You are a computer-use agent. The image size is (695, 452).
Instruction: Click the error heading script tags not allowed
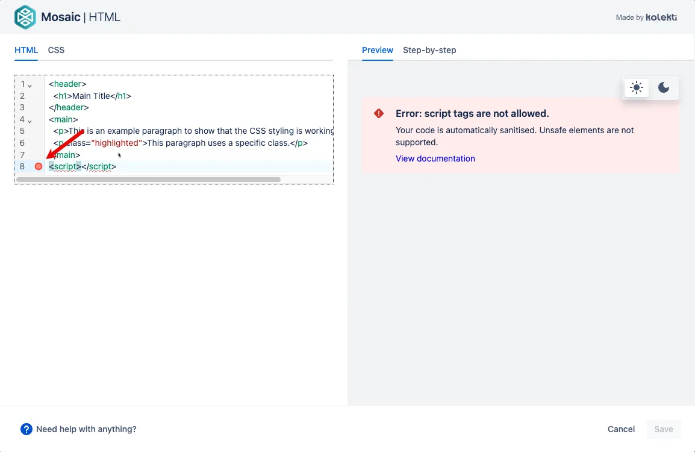click(x=472, y=113)
